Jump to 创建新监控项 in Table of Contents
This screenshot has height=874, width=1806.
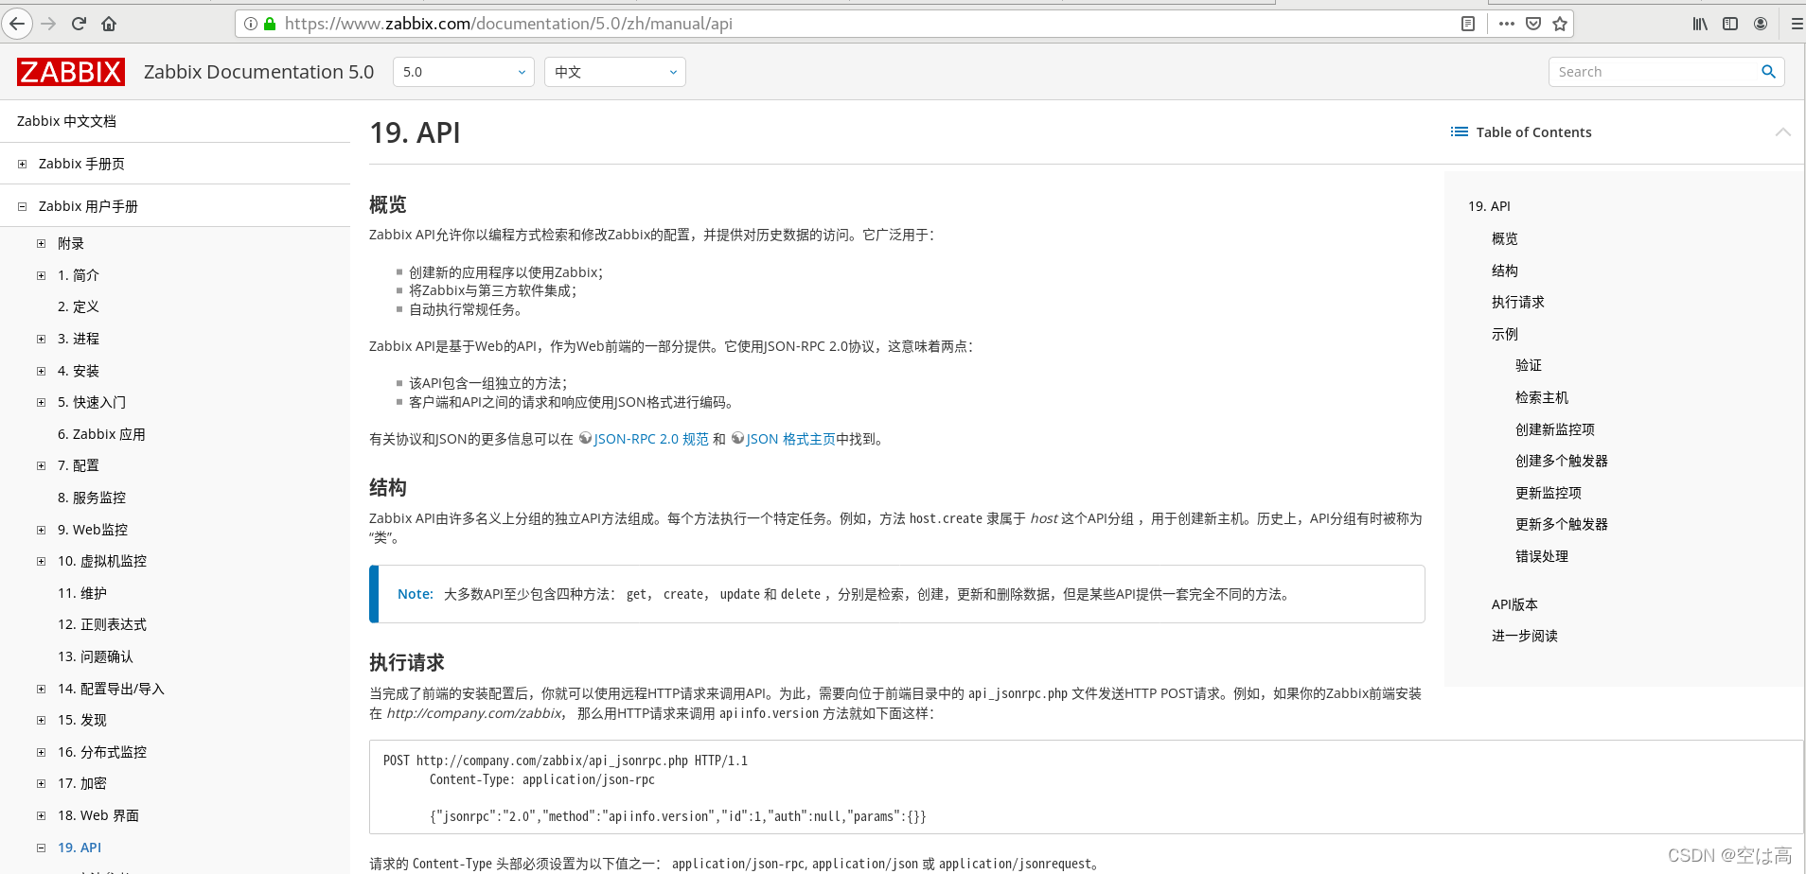pyautogui.click(x=1555, y=429)
